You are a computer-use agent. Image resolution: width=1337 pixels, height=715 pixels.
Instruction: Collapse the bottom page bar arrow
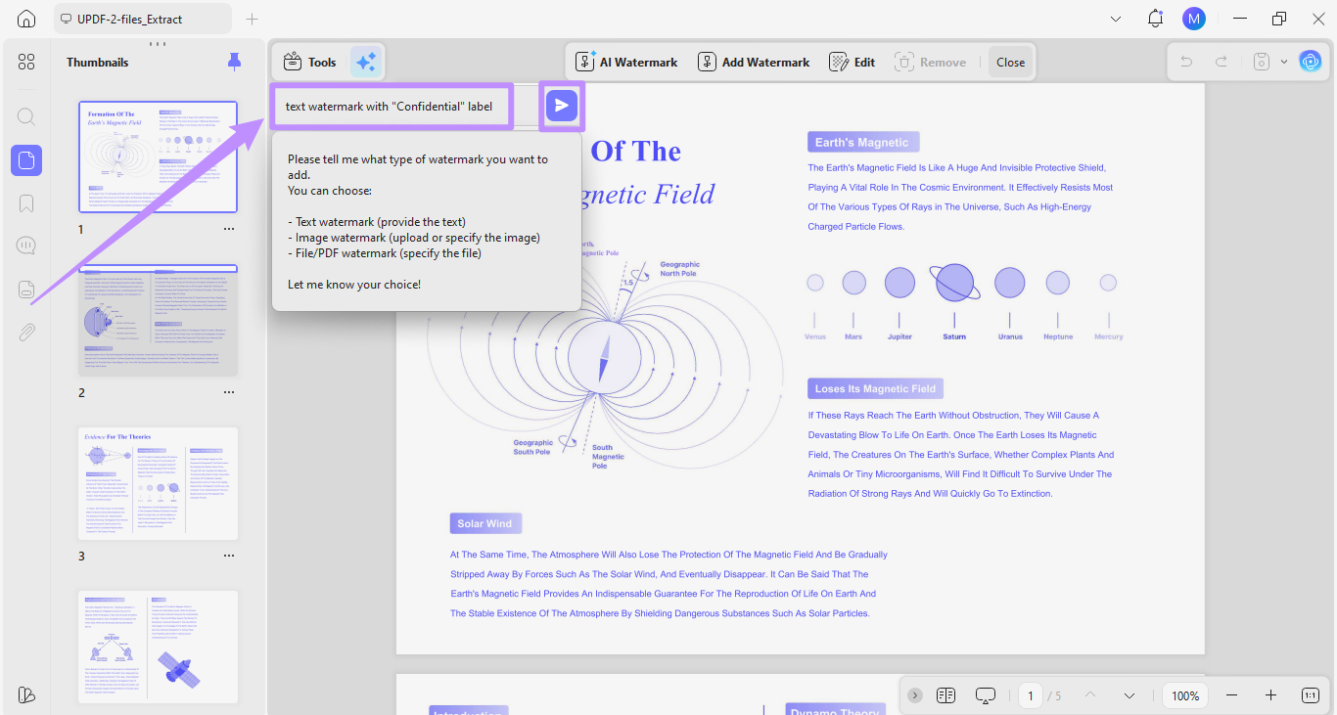[x=915, y=695]
